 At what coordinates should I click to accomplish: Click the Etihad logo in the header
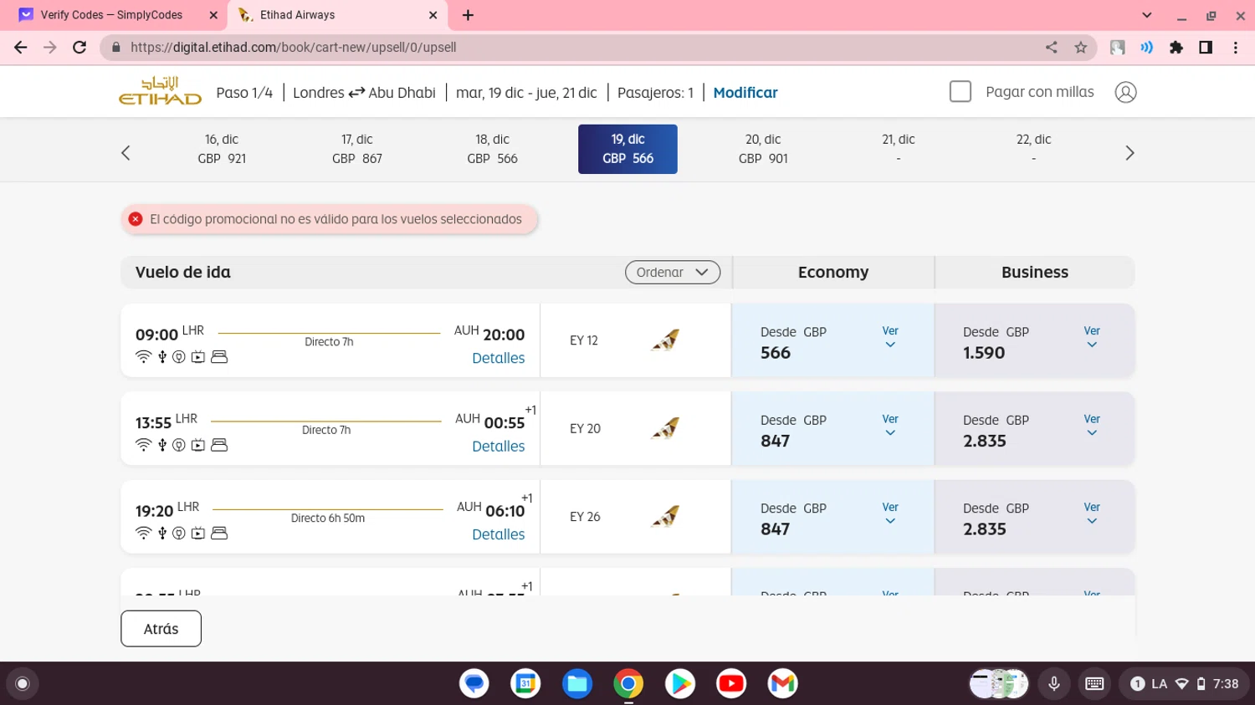160,91
